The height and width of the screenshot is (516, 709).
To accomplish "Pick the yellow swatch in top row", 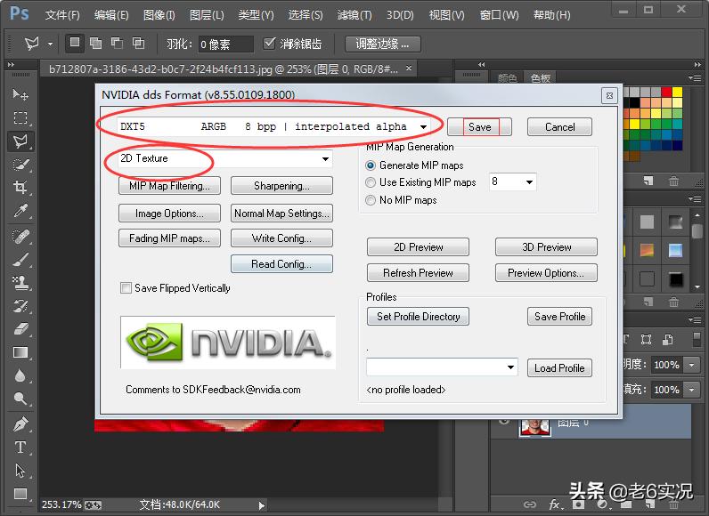I will tap(677, 92).
